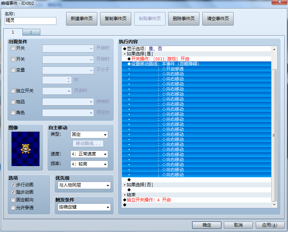Screen dimensions: 288x232
Task: Open the 类型 dropdown showing 固定
Action: 89,135
